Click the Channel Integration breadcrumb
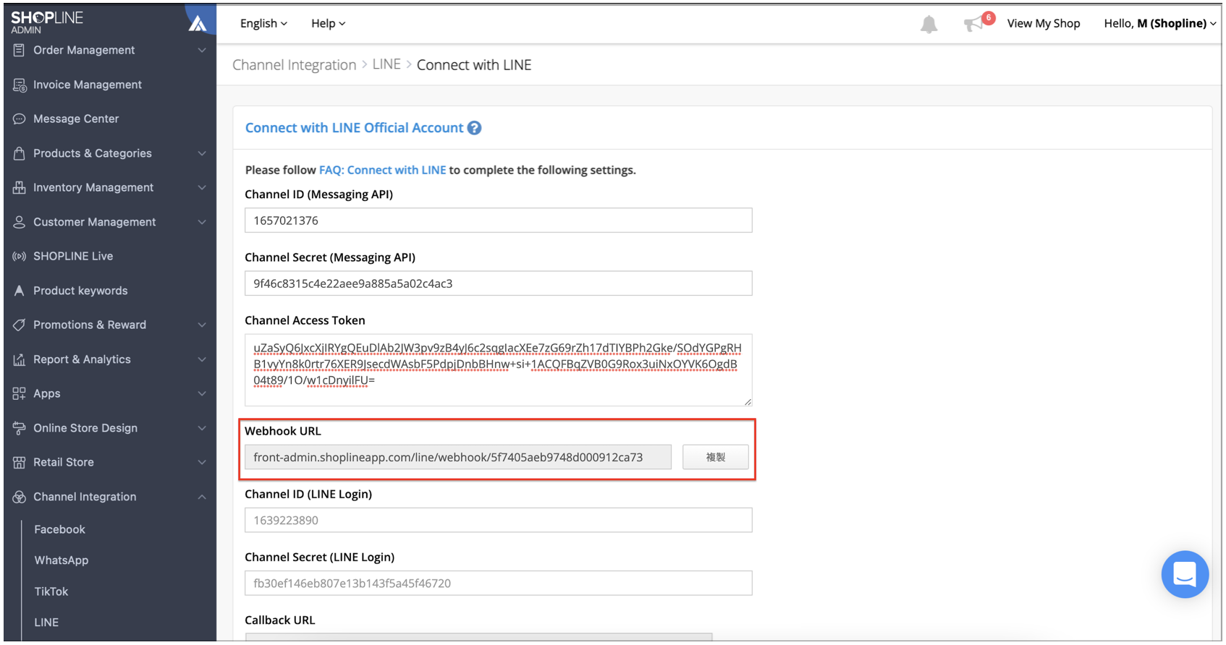The image size is (1226, 645). click(x=295, y=65)
